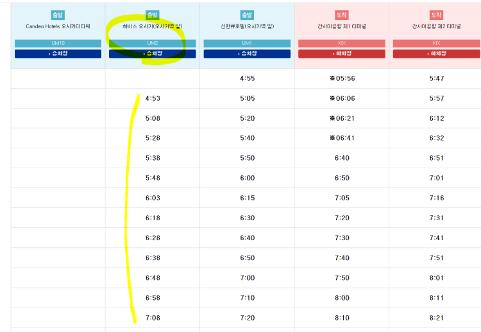This screenshot has height=332, width=481.
Task: Click 도착 badge above 간사이공항 제1터미널
Action: [x=342, y=15]
